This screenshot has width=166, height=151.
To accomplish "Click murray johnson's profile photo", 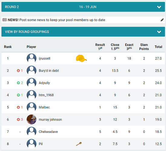I will tap(31, 120).
